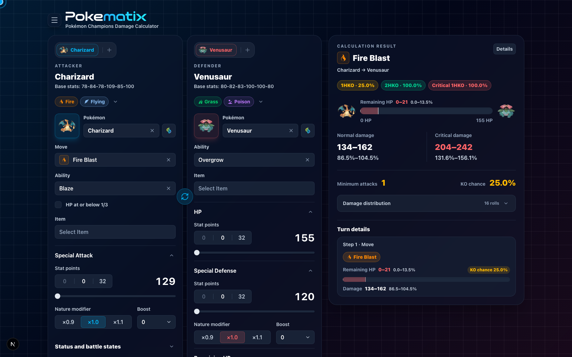Collapse the Special Defense section

[x=311, y=271]
